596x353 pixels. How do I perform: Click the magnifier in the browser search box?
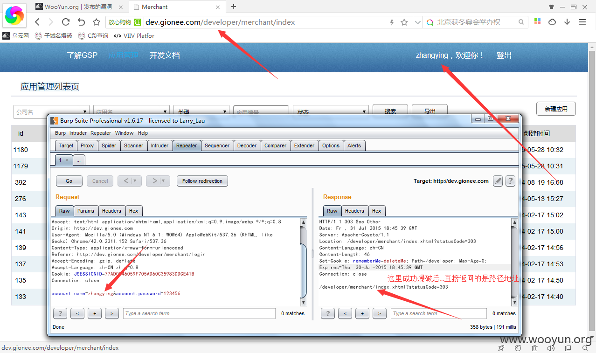521,22
